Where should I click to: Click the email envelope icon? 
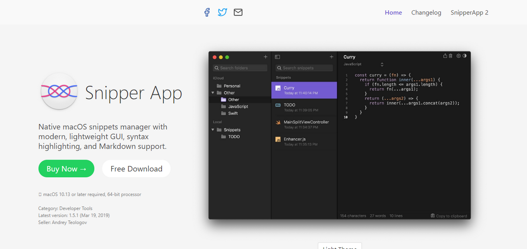pos(238,12)
